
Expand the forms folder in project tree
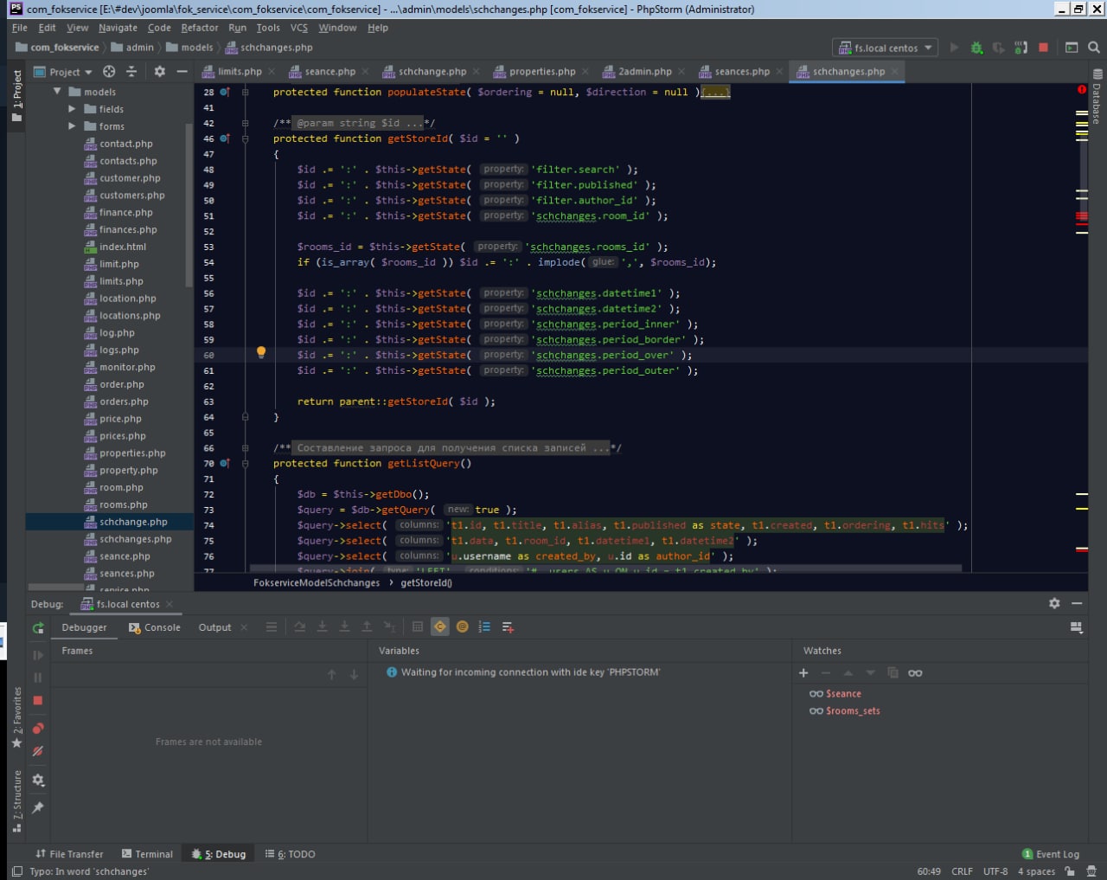(73, 126)
